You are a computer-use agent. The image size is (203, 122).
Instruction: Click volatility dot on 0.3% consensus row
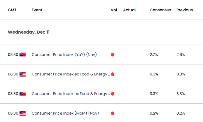pos(113,74)
